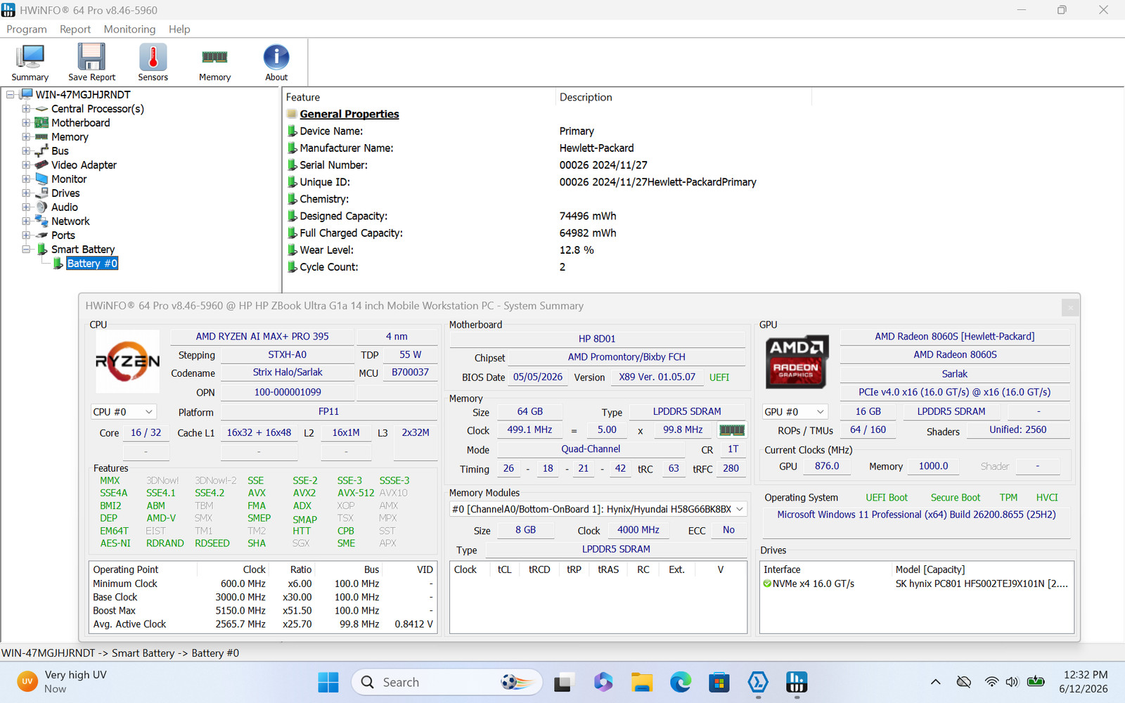1125x703 pixels.
Task: Select Audio in the device tree
Action: pos(65,207)
